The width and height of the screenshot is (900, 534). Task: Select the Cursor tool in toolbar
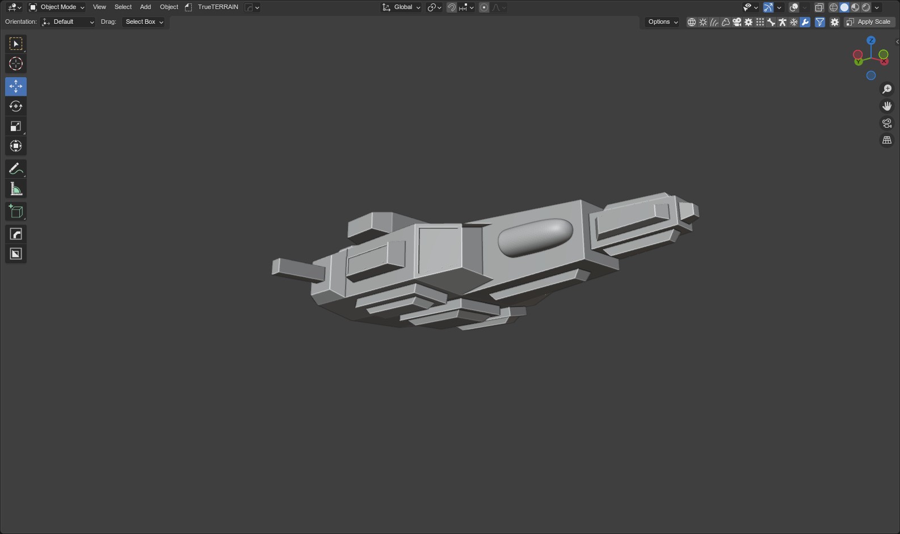16,64
